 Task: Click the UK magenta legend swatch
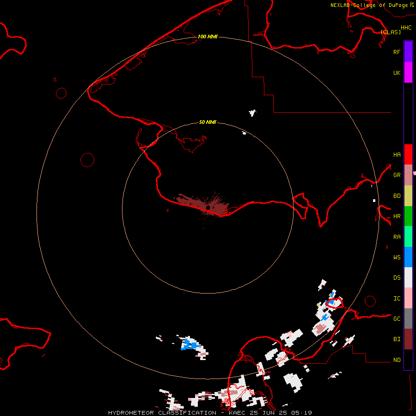pos(408,73)
